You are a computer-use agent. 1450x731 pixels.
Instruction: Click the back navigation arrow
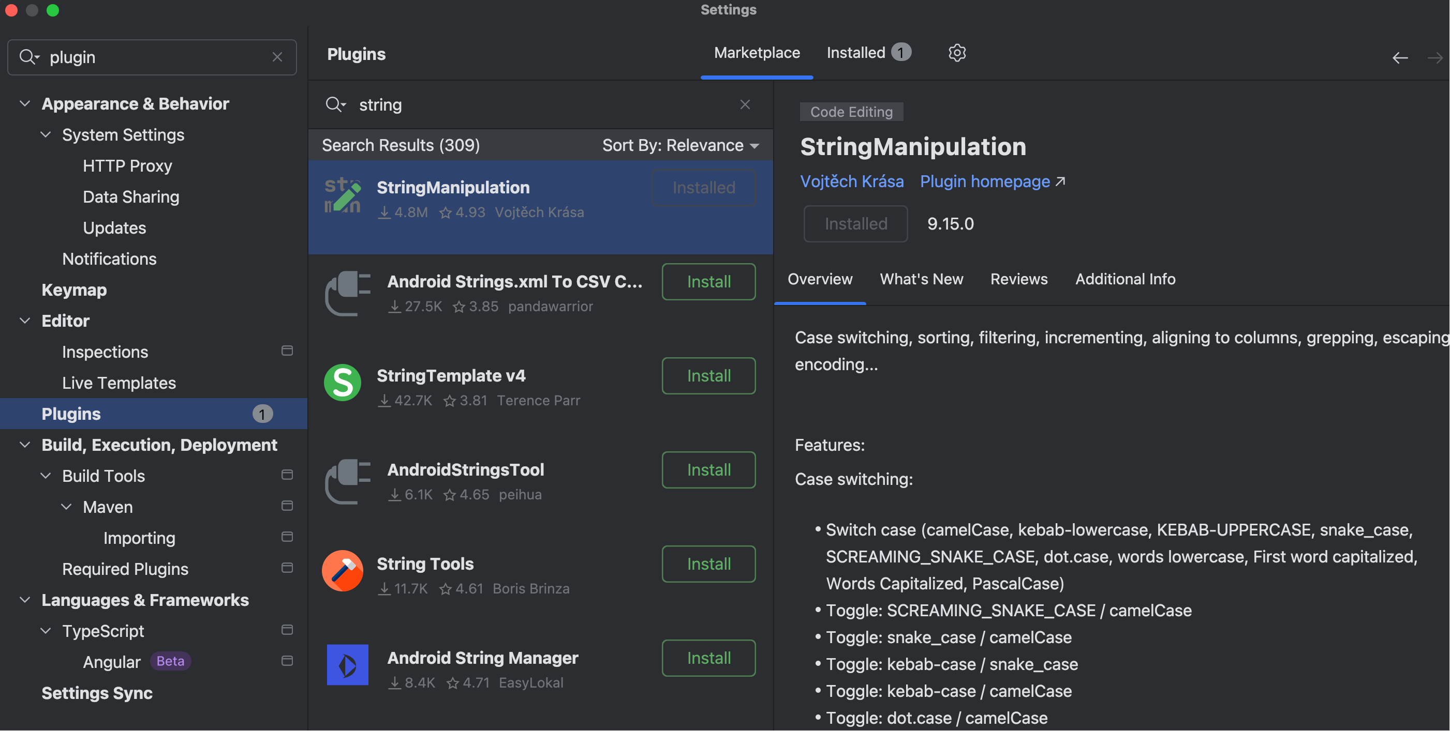[1400, 57]
